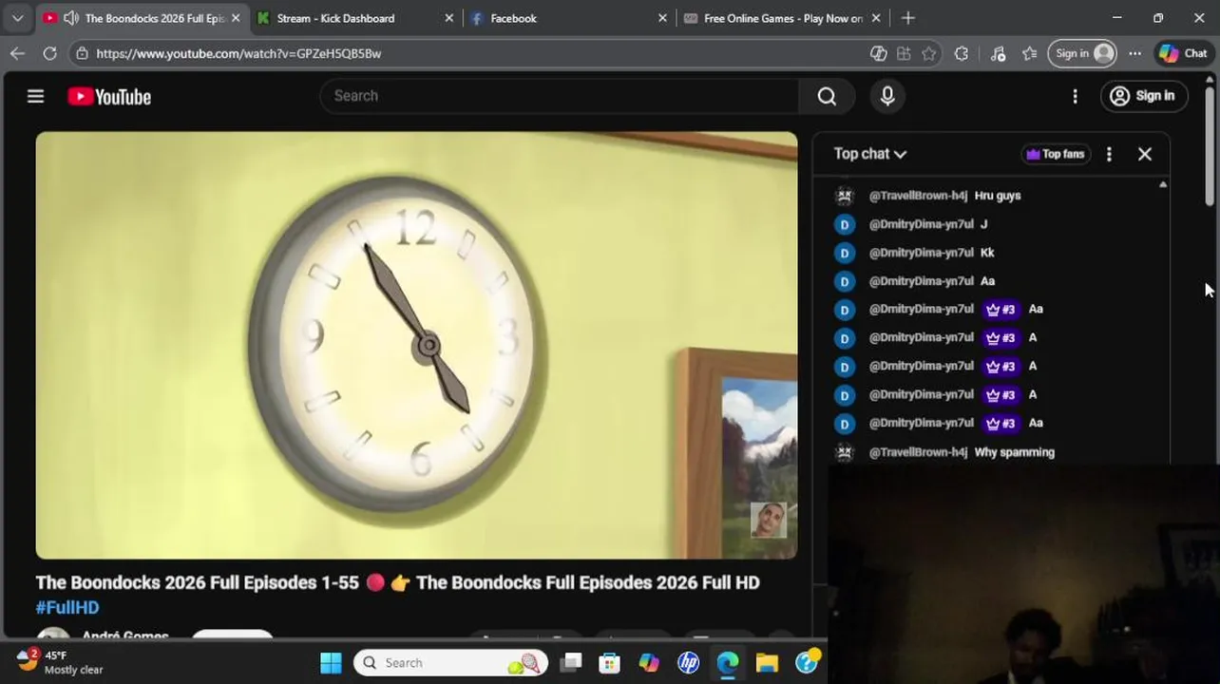Click the add to collections apps icon
The image size is (1220, 684).
click(904, 53)
